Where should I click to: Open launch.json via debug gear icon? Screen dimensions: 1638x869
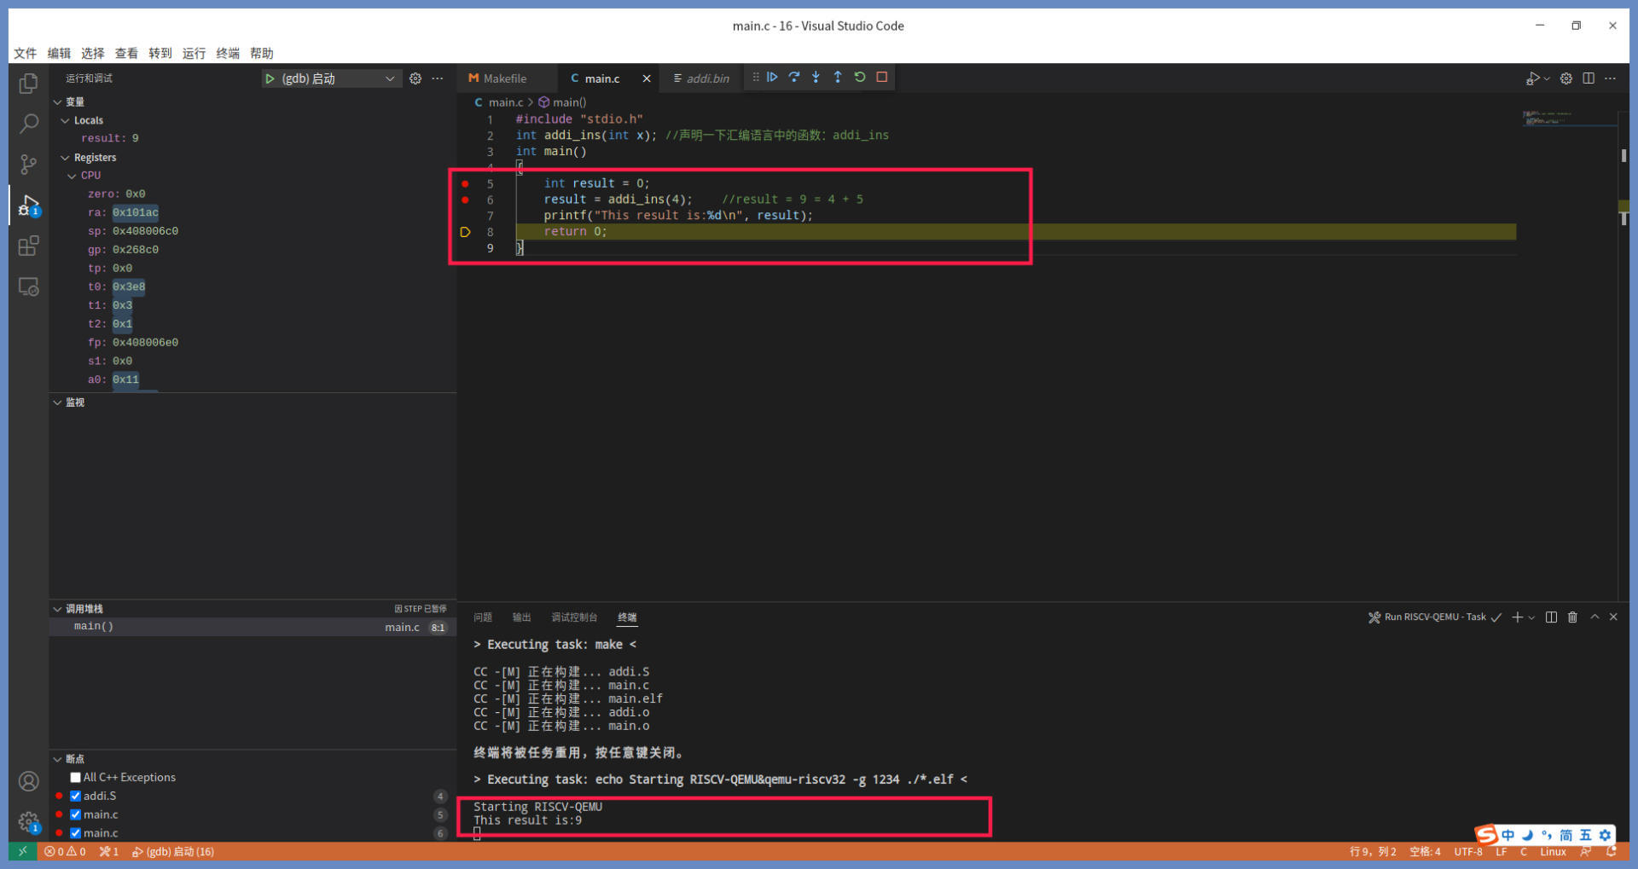(415, 78)
